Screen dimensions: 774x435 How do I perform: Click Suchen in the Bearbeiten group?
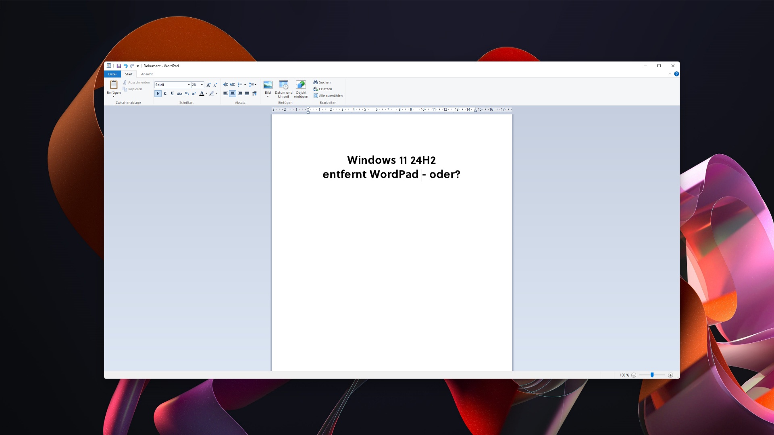coord(322,82)
